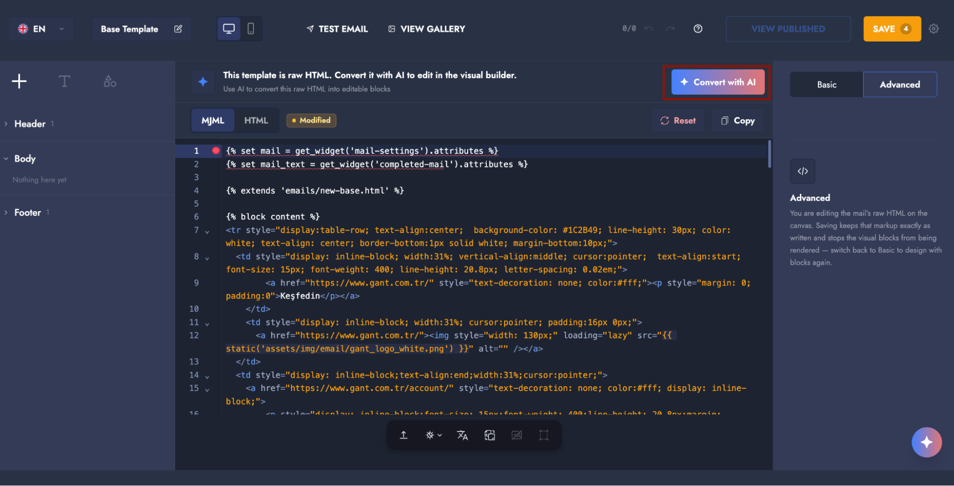Click the replace copy icon in bottom toolbar
The height and width of the screenshot is (486, 954).
click(x=490, y=435)
